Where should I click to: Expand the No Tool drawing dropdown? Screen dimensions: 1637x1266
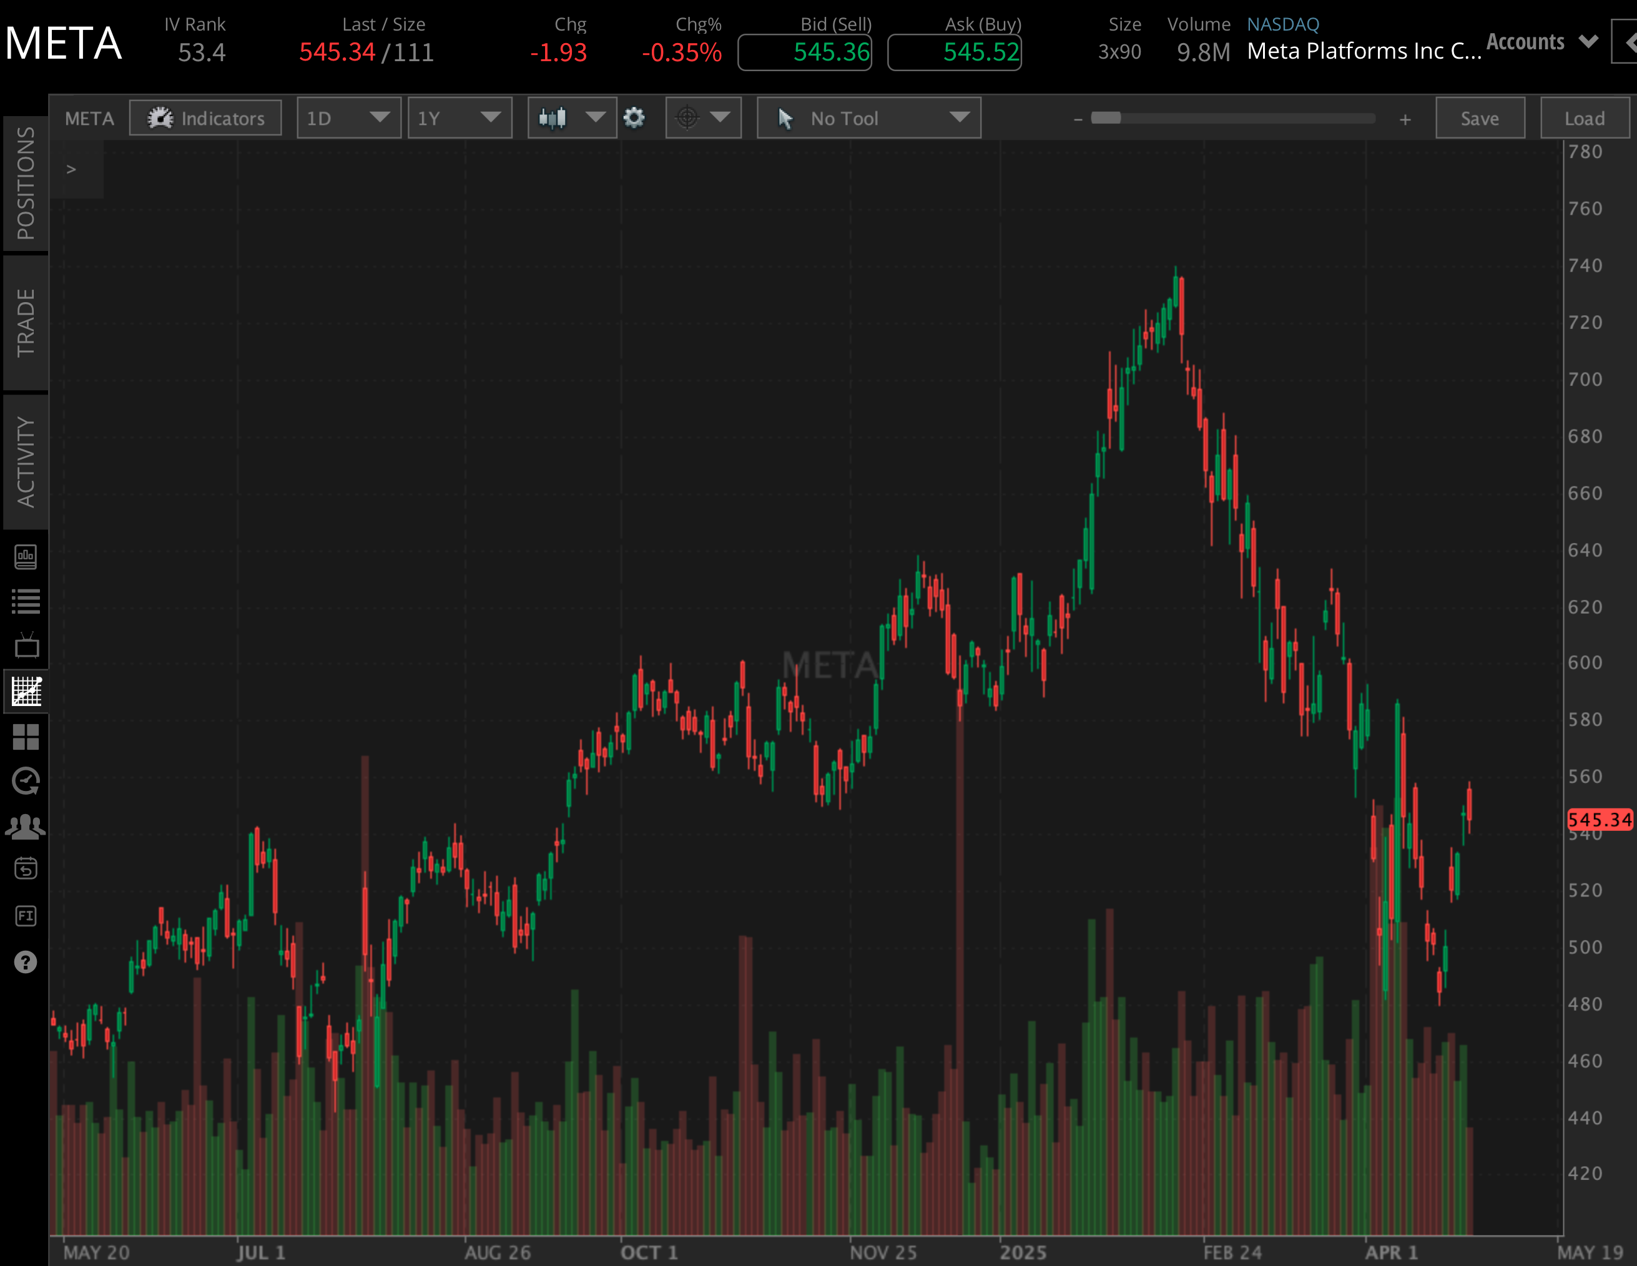(x=868, y=118)
